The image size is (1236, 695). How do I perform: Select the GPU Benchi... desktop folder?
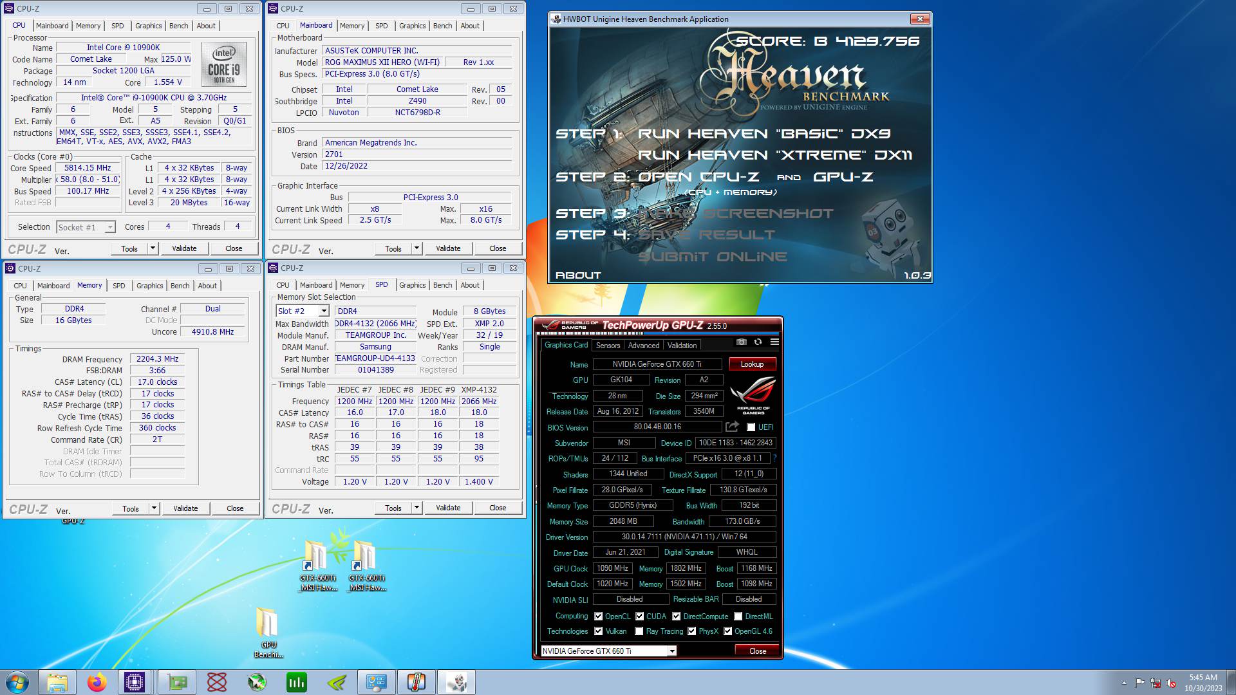click(x=268, y=633)
